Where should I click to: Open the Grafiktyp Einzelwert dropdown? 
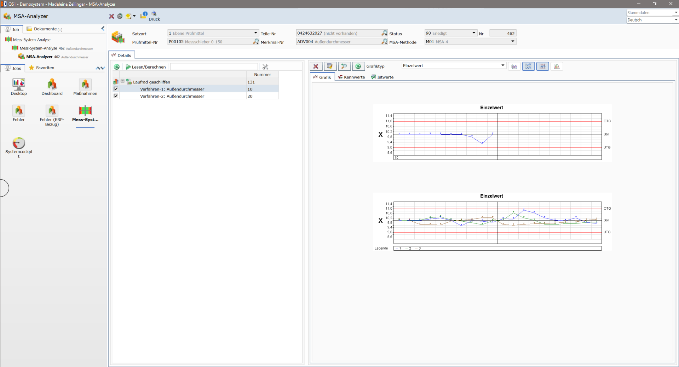[503, 66]
